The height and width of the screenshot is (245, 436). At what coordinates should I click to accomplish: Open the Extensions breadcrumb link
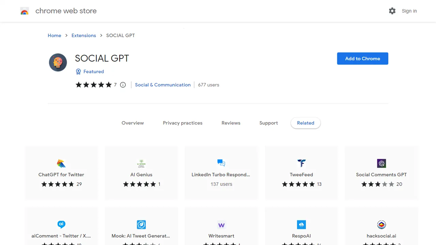coord(84,35)
